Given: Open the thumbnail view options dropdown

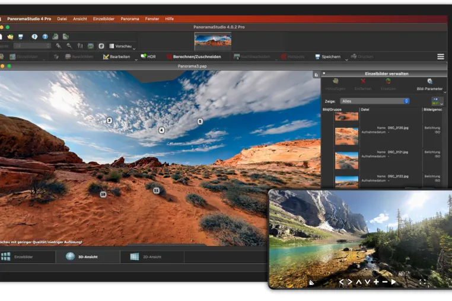Looking at the screenshot, I should pyautogui.click(x=437, y=101).
